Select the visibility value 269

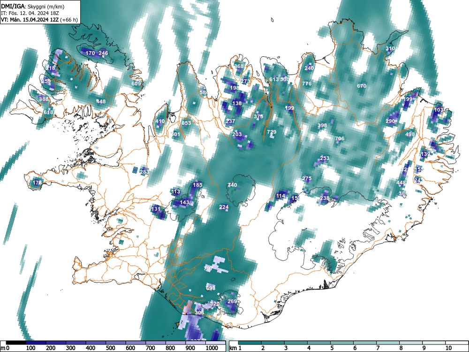point(233,301)
